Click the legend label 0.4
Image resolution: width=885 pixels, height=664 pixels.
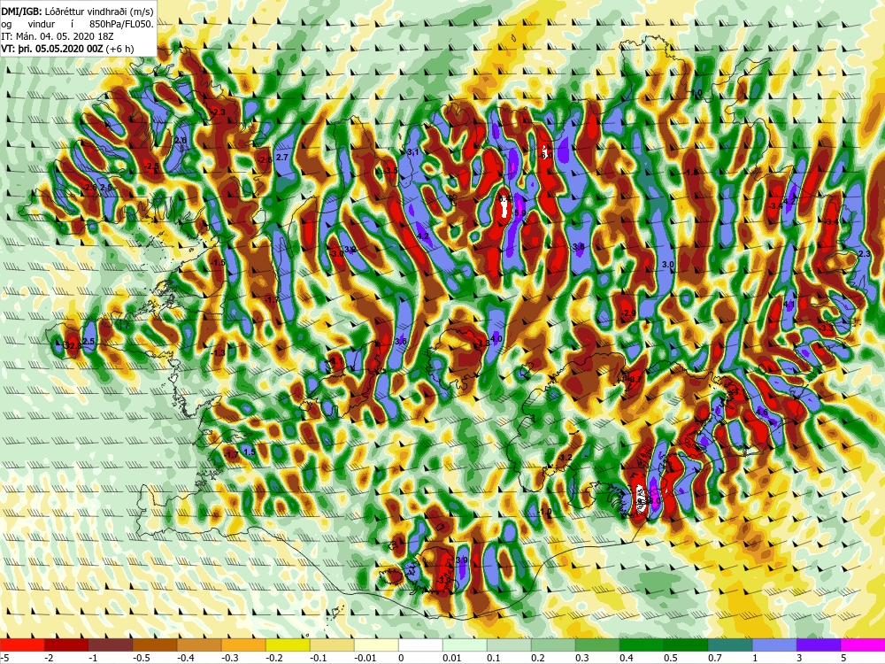tap(627, 658)
